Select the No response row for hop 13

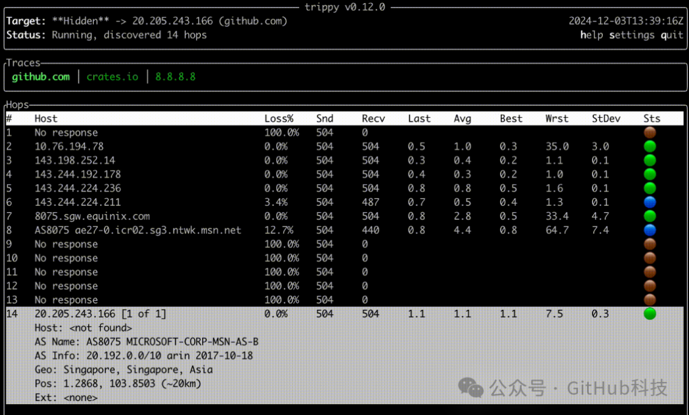66,300
